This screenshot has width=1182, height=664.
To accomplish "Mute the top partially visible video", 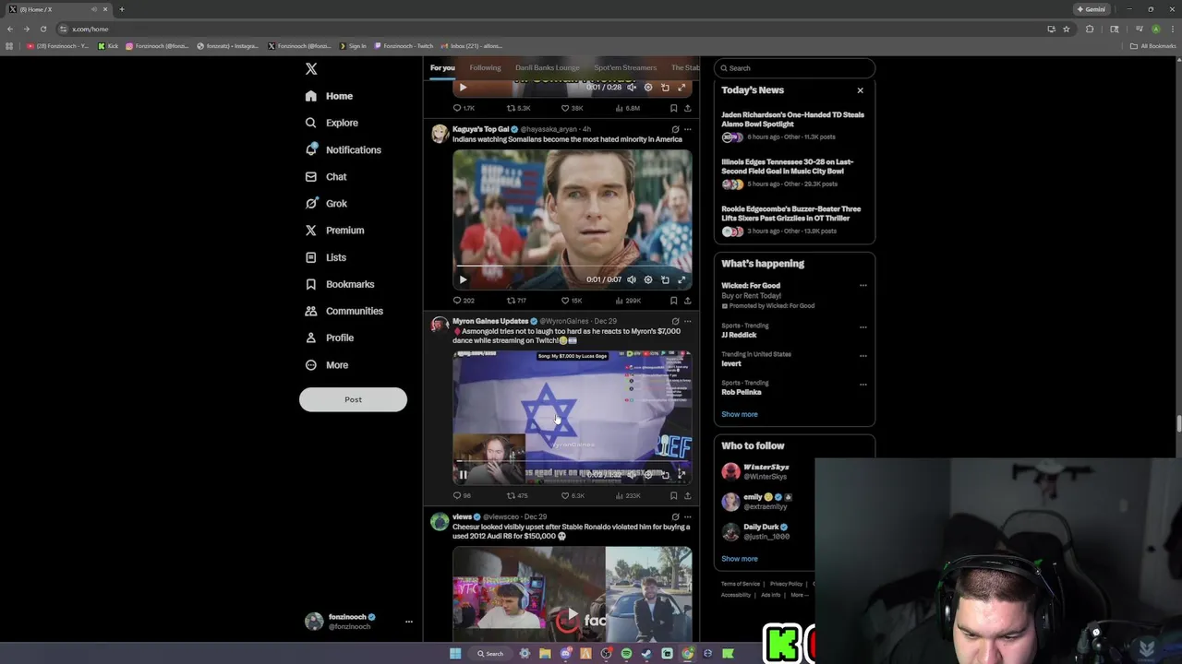I will click(632, 88).
